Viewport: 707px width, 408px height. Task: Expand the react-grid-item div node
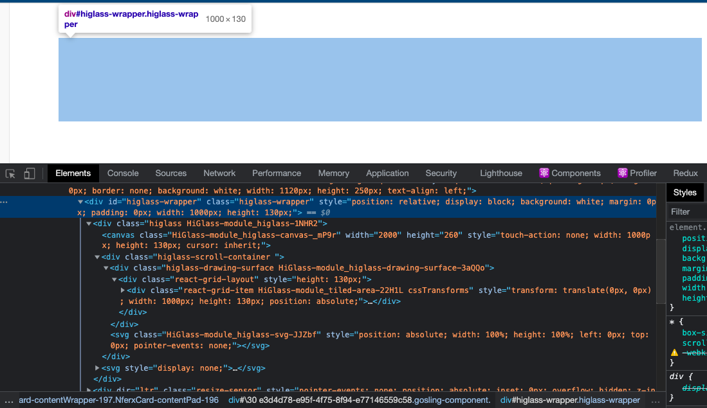(123, 290)
